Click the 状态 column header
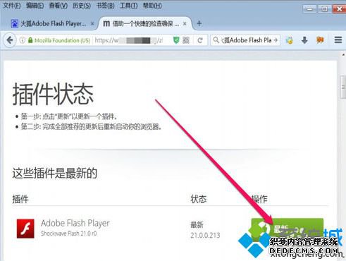This screenshot has width=346, height=261. 198,199
